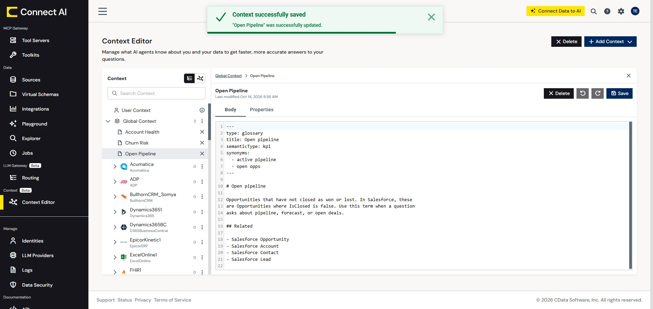Switch to the Properties tab
This screenshot has height=309, width=653.
(262, 110)
